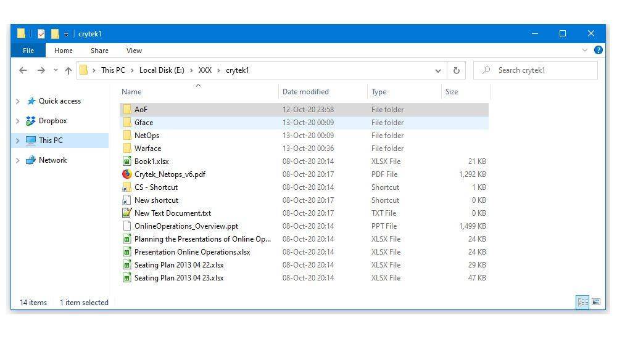Screen dimensions: 617x339
Task: Switch to the Large icons view layout
Action: click(596, 302)
